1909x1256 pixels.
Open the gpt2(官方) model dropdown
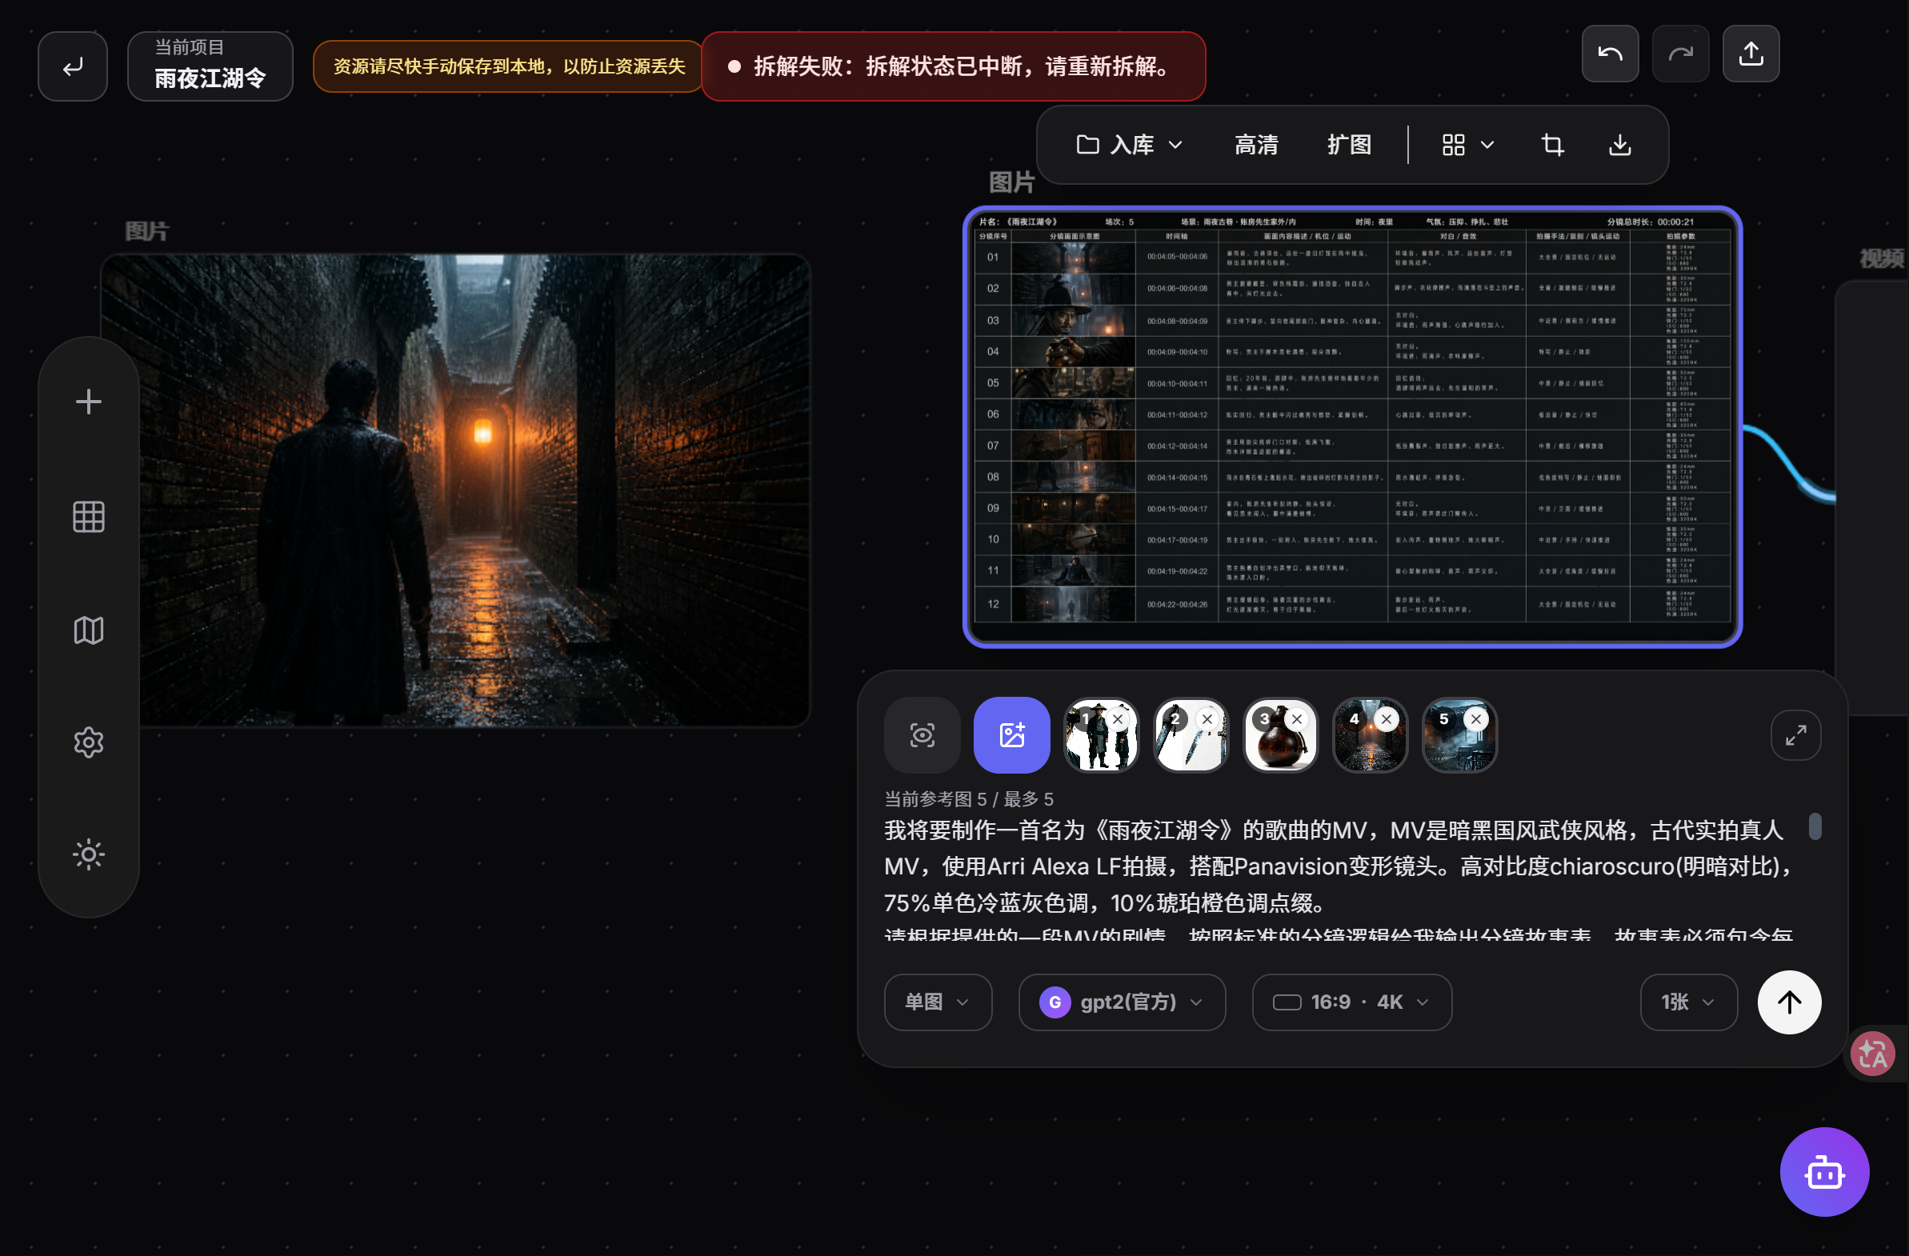1123,1002
